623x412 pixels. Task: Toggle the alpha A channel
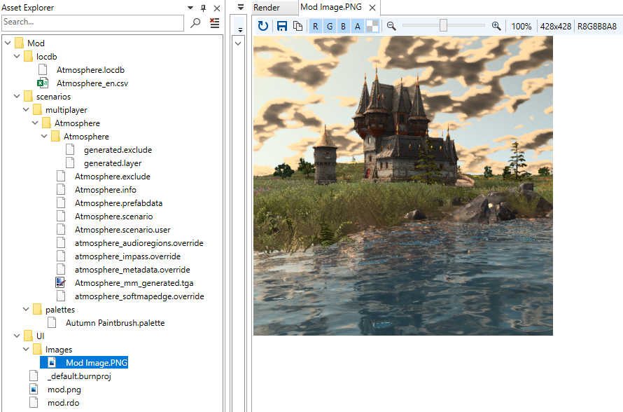point(358,26)
